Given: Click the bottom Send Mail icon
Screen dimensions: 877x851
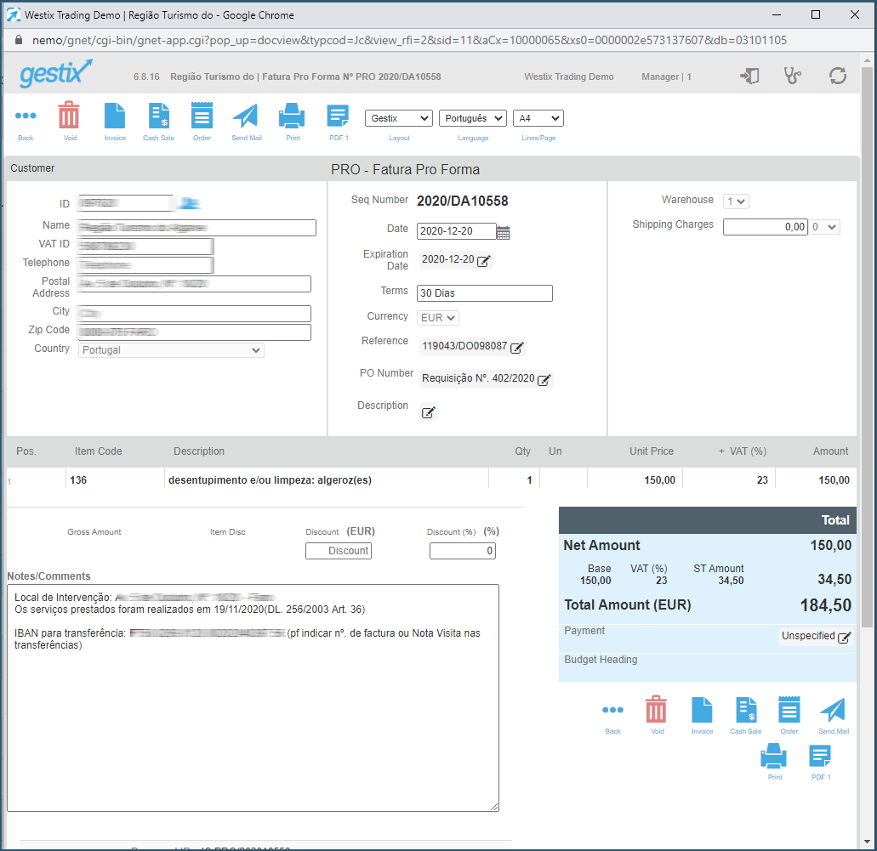Looking at the screenshot, I should [833, 710].
